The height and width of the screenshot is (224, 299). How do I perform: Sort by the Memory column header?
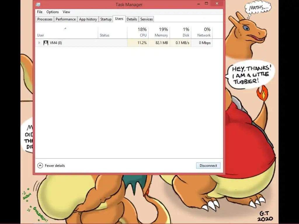[x=159, y=32]
